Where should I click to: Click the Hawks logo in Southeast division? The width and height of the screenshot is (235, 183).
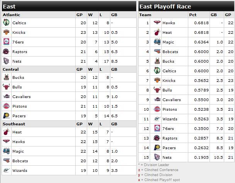(x=6, y=141)
